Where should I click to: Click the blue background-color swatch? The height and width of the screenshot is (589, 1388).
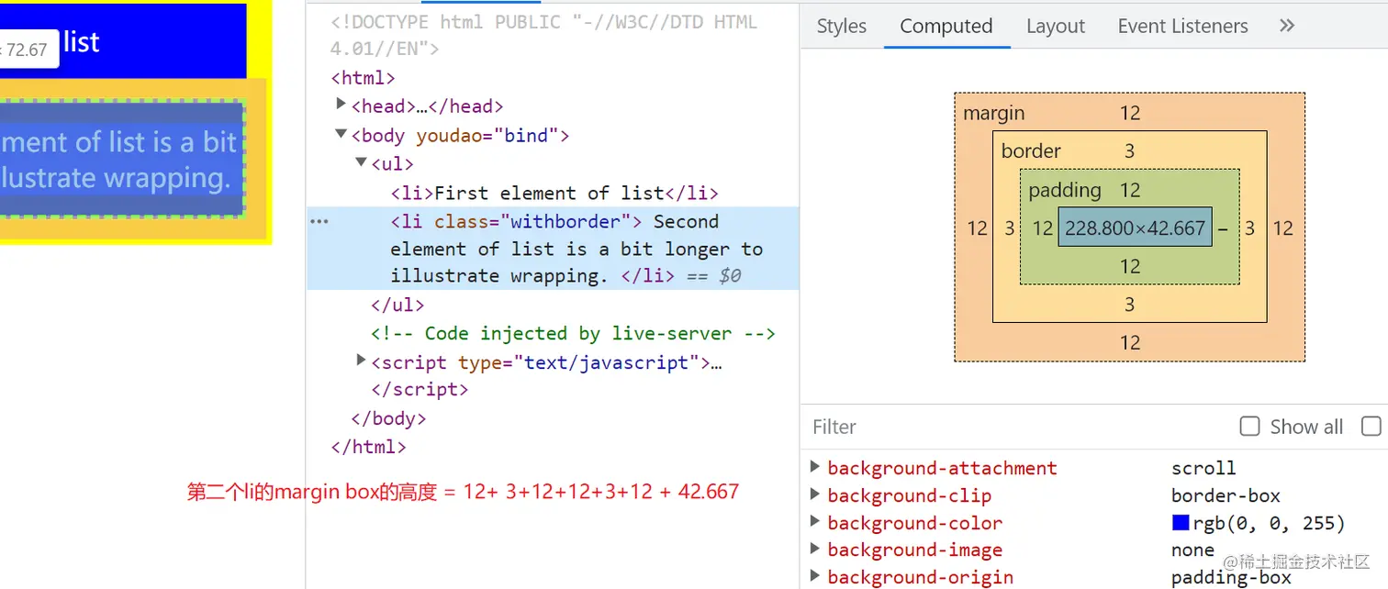pos(1181,523)
